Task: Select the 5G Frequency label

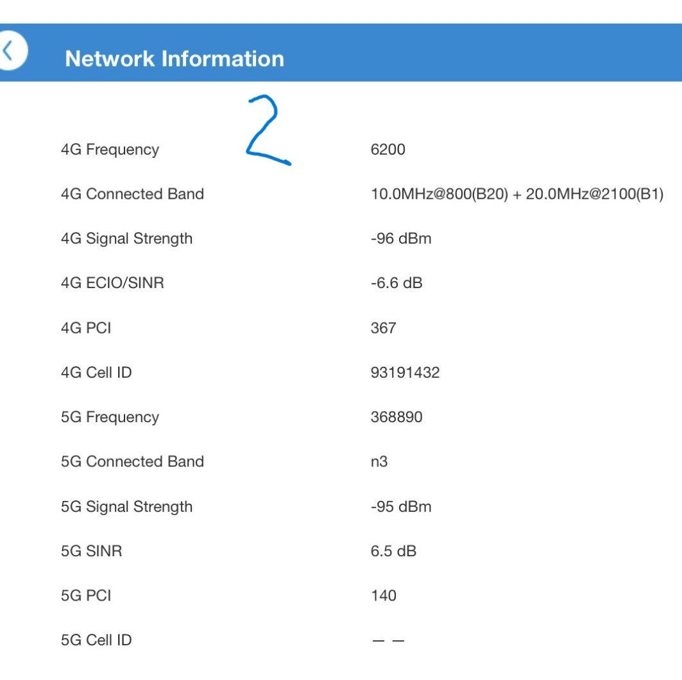Action: pos(110,417)
